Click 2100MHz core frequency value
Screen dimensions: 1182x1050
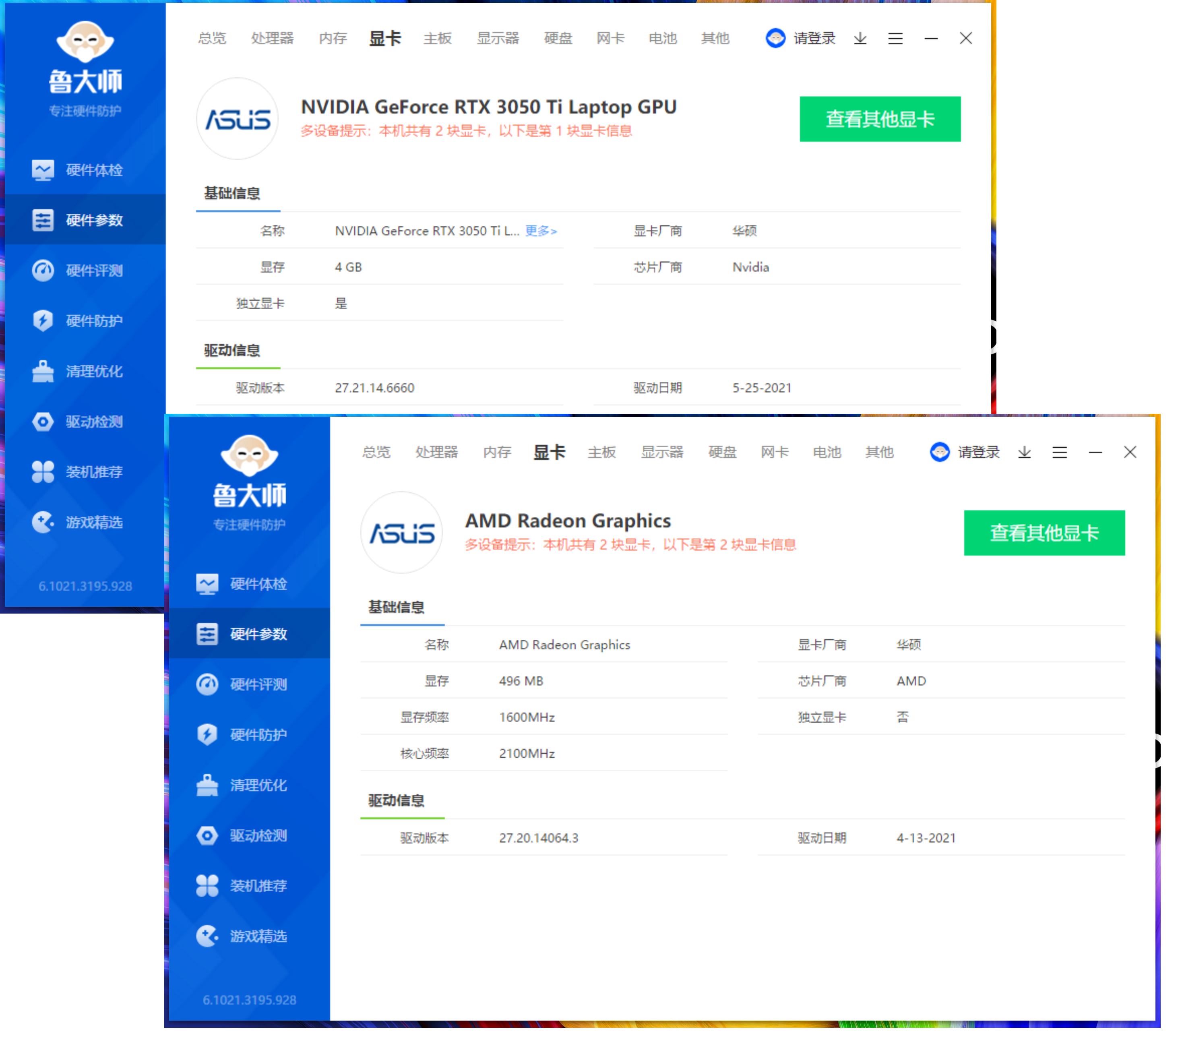coord(527,753)
